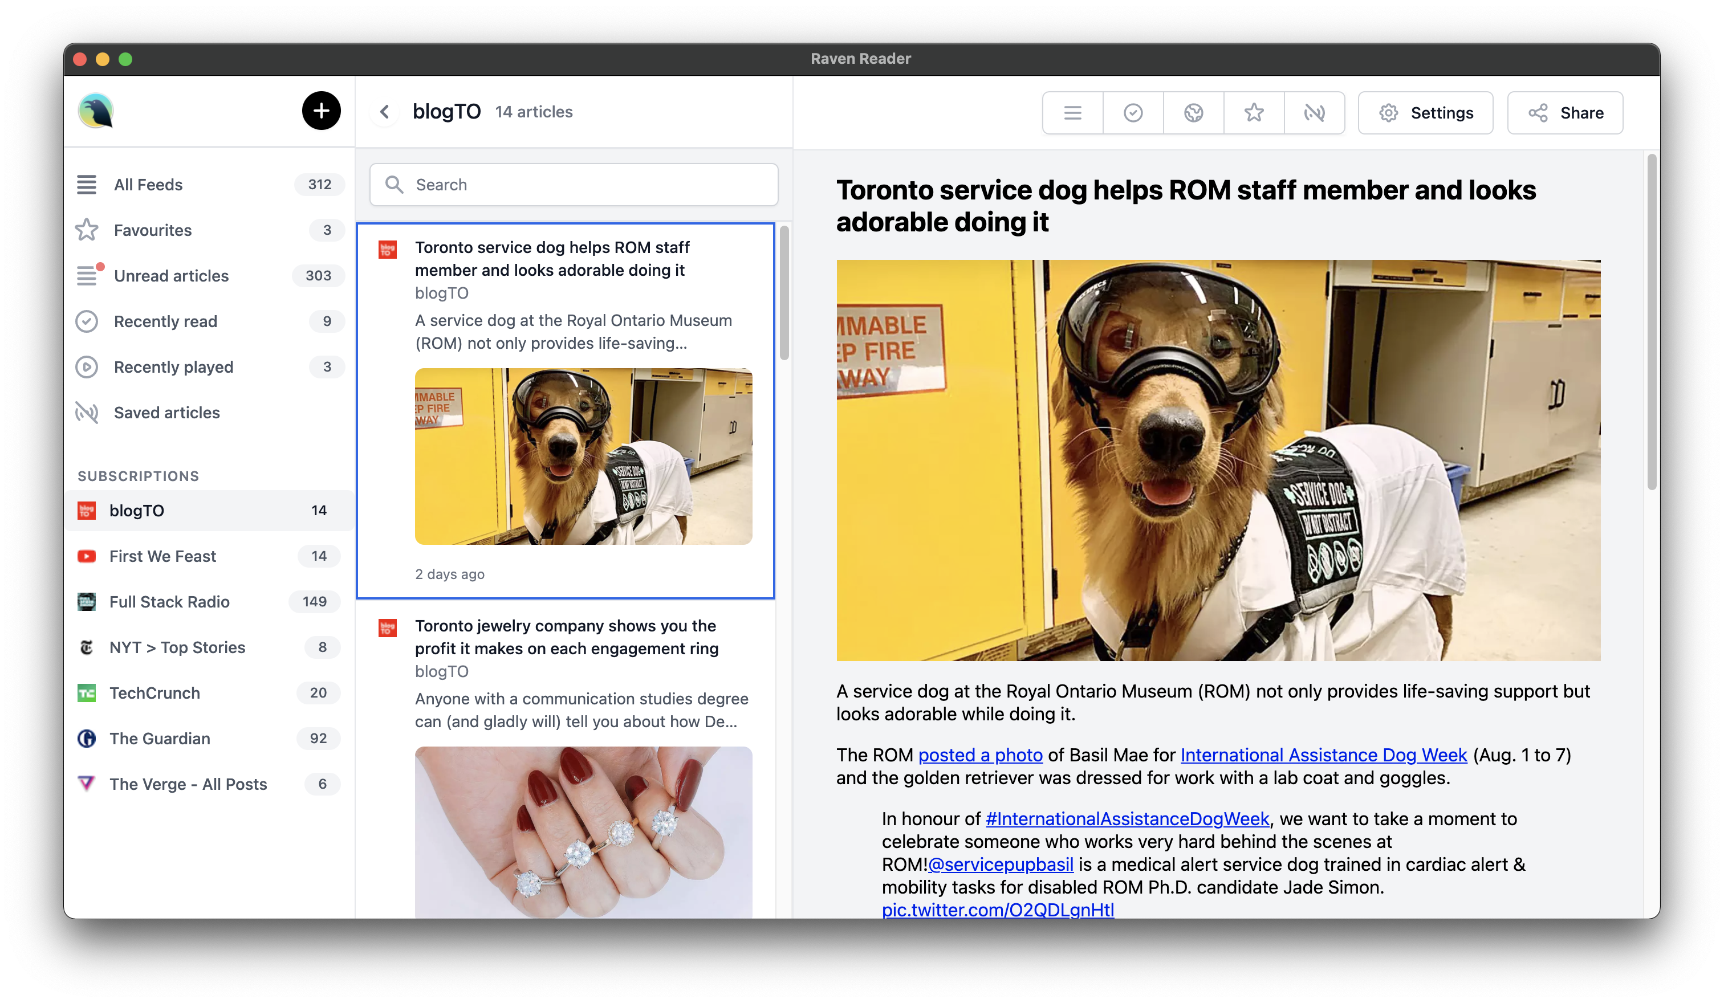The height and width of the screenshot is (1003, 1724).
Task: Toggle mark-as-read checkmark in toolbar
Action: [x=1133, y=113]
